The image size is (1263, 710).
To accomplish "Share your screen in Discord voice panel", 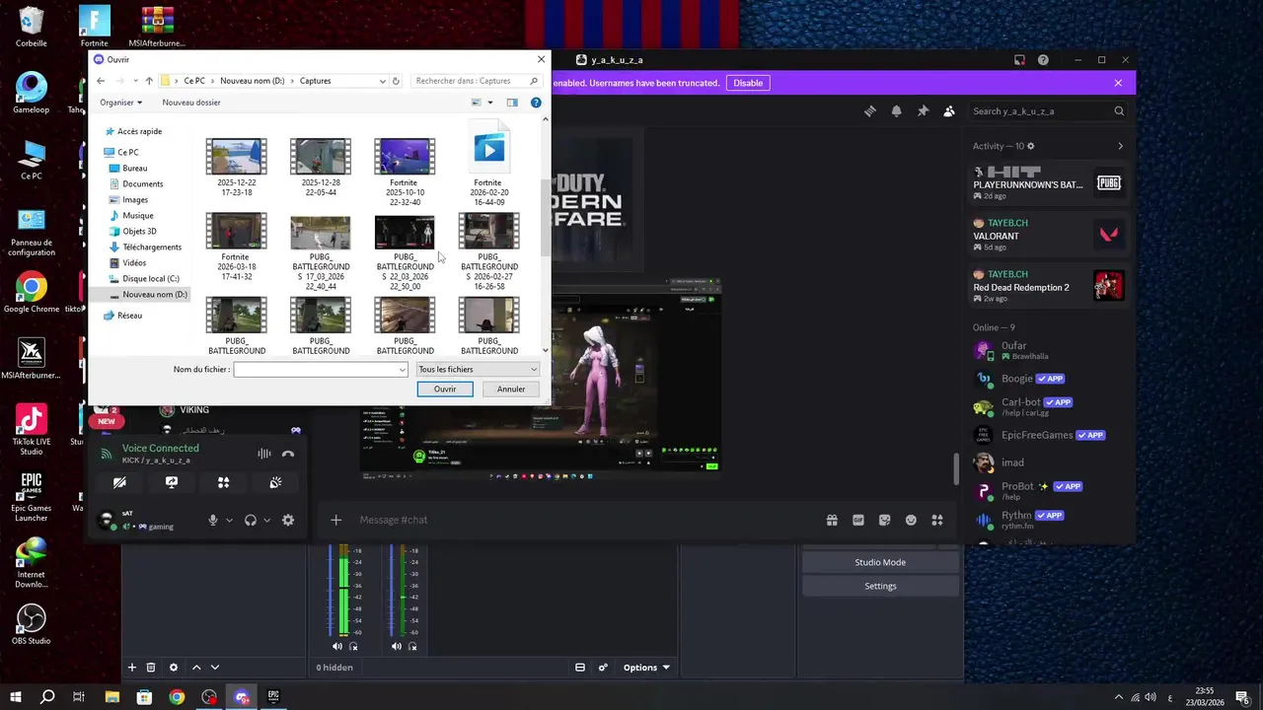I will [x=172, y=482].
